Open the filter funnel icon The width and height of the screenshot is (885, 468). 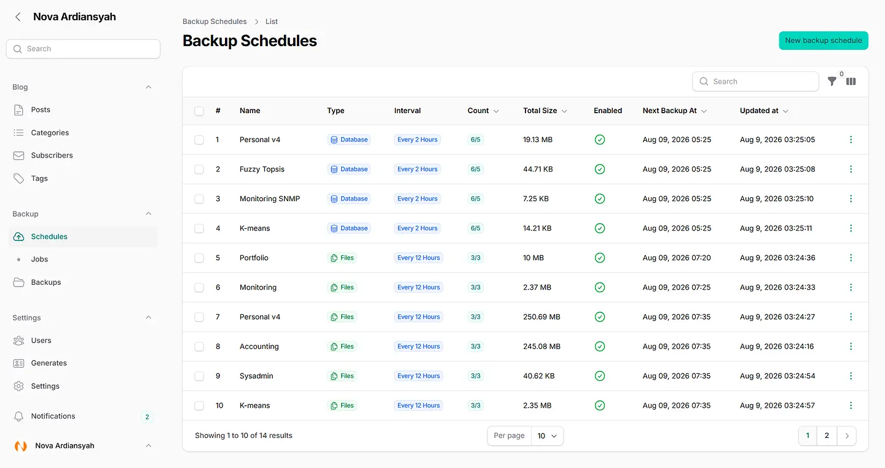832,81
